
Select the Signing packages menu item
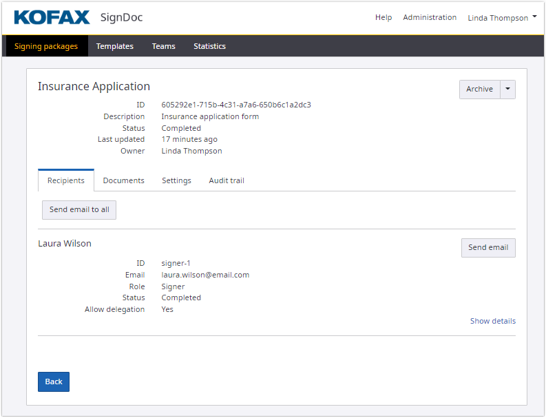pyautogui.click(x=46, y=46)
